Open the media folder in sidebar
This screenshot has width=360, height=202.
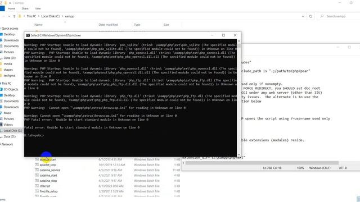tap(8, 64)
